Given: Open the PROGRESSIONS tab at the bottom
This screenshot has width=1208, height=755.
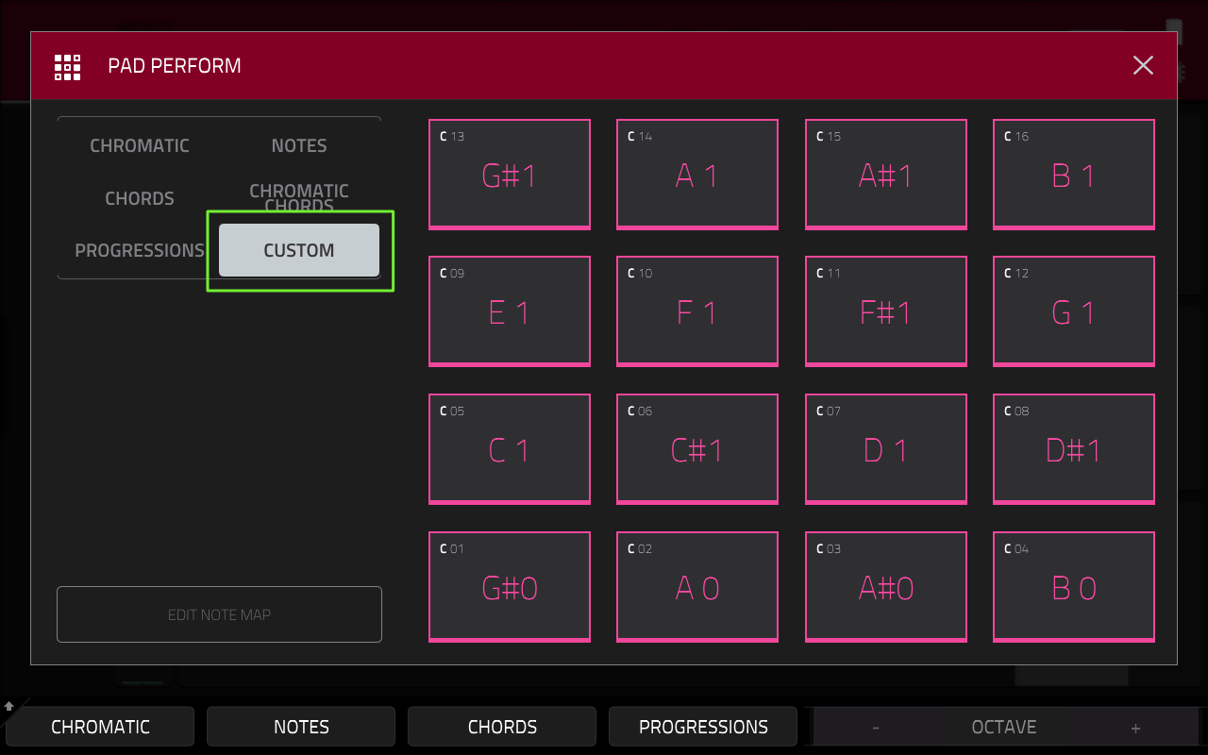Looking at the screenshot, I should pyautogui.click(x=702, y=727).
